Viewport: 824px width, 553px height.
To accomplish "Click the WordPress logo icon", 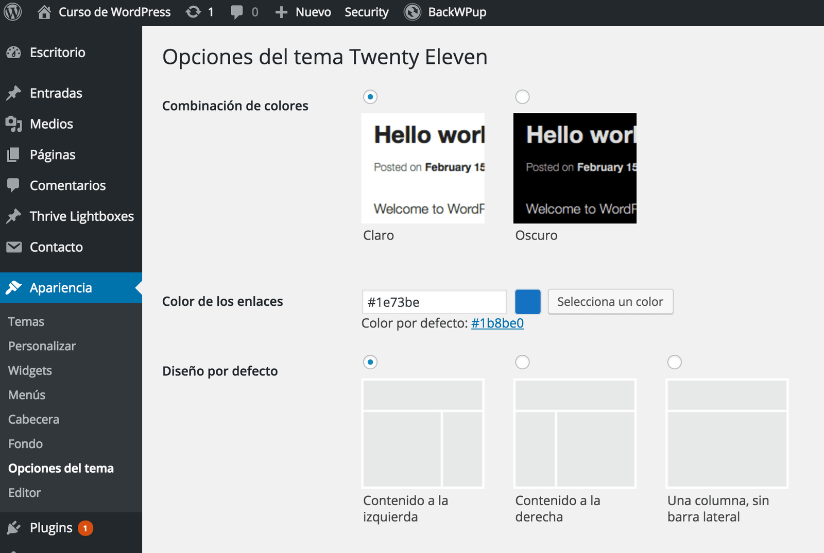I will click(x=13, y=12).
